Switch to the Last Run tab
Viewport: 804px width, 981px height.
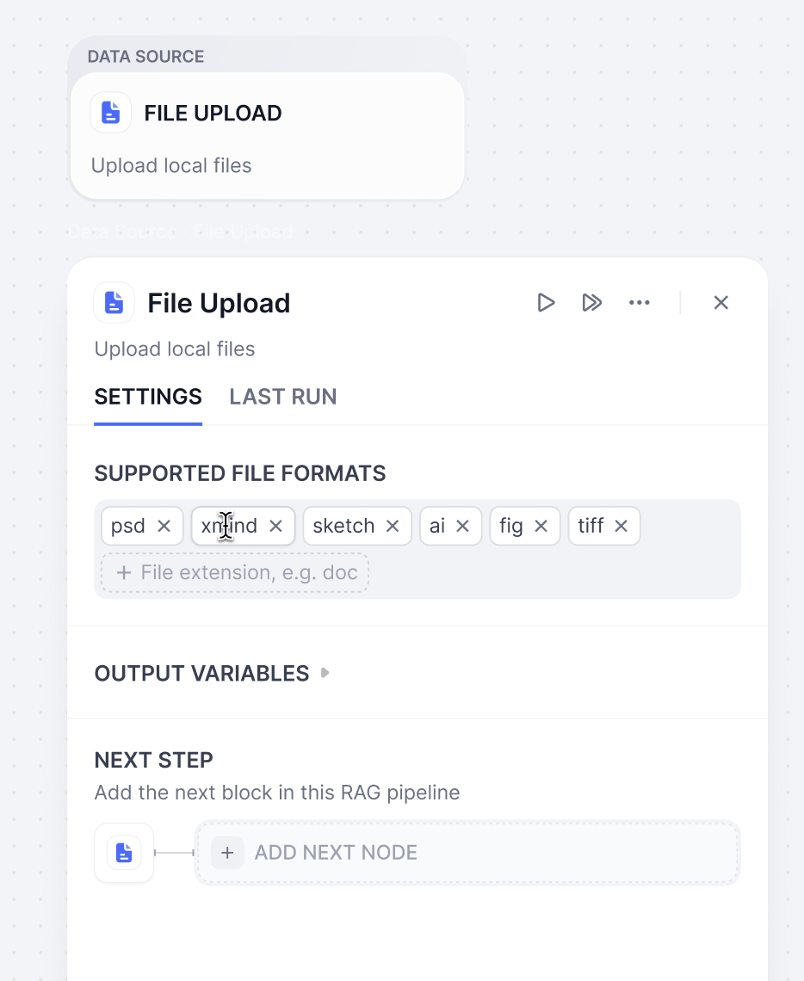click(x=283, y=397)
